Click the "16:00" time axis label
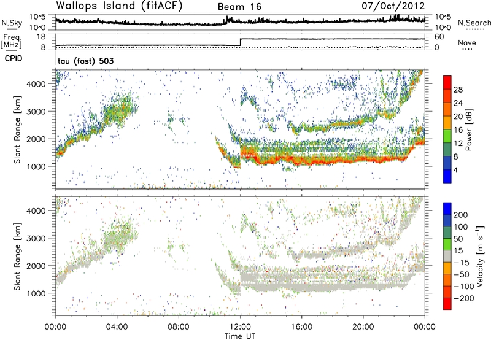Screen dimensions: 491x340 (301, 327)
